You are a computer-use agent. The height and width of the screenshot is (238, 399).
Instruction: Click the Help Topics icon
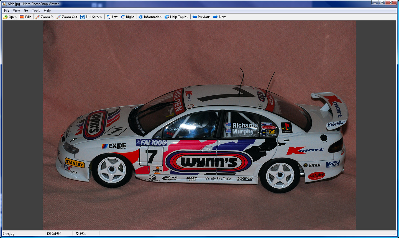point(167,17)
